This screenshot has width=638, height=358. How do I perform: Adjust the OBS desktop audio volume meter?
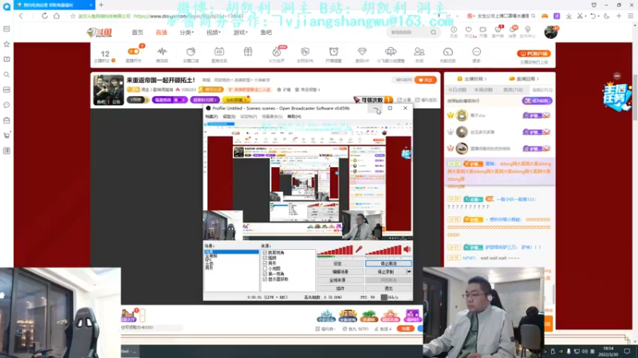click(x=384, y=250)
